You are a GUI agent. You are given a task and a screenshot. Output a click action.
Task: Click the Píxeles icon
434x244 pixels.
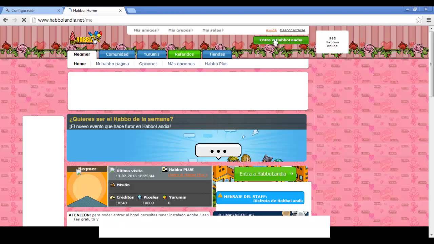point(140,197)
